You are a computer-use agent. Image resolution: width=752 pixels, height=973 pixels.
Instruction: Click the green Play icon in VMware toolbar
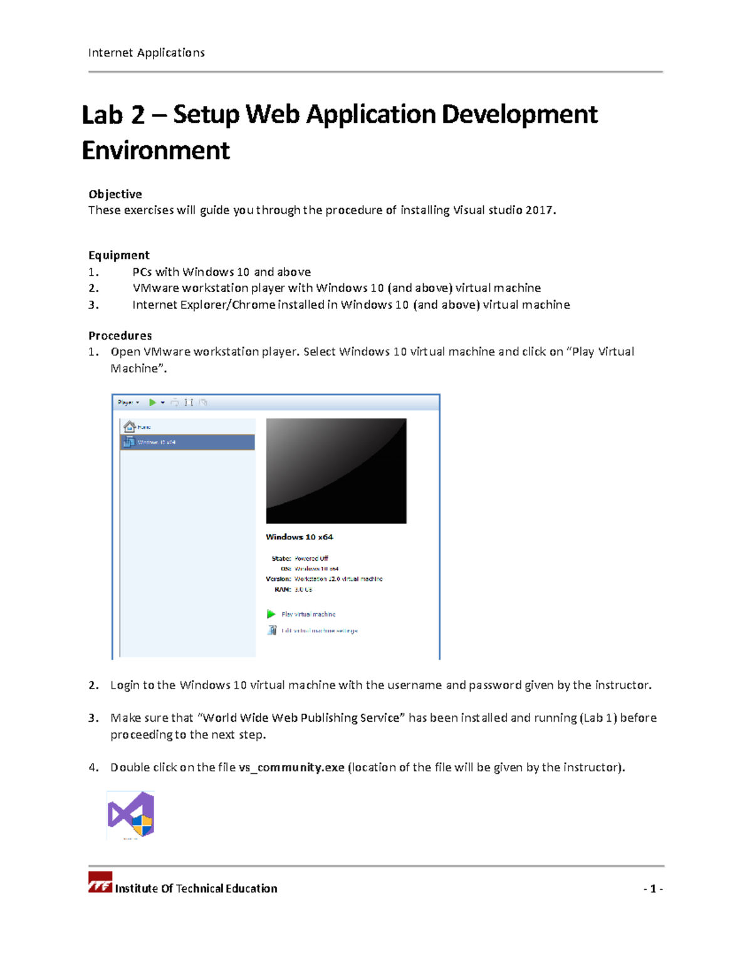pos(152,402)
